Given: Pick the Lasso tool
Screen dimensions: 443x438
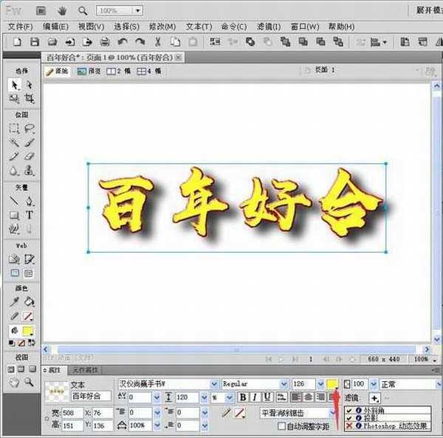Looking at the screenshot, I should pyautogui.click(x=30, y=129).
